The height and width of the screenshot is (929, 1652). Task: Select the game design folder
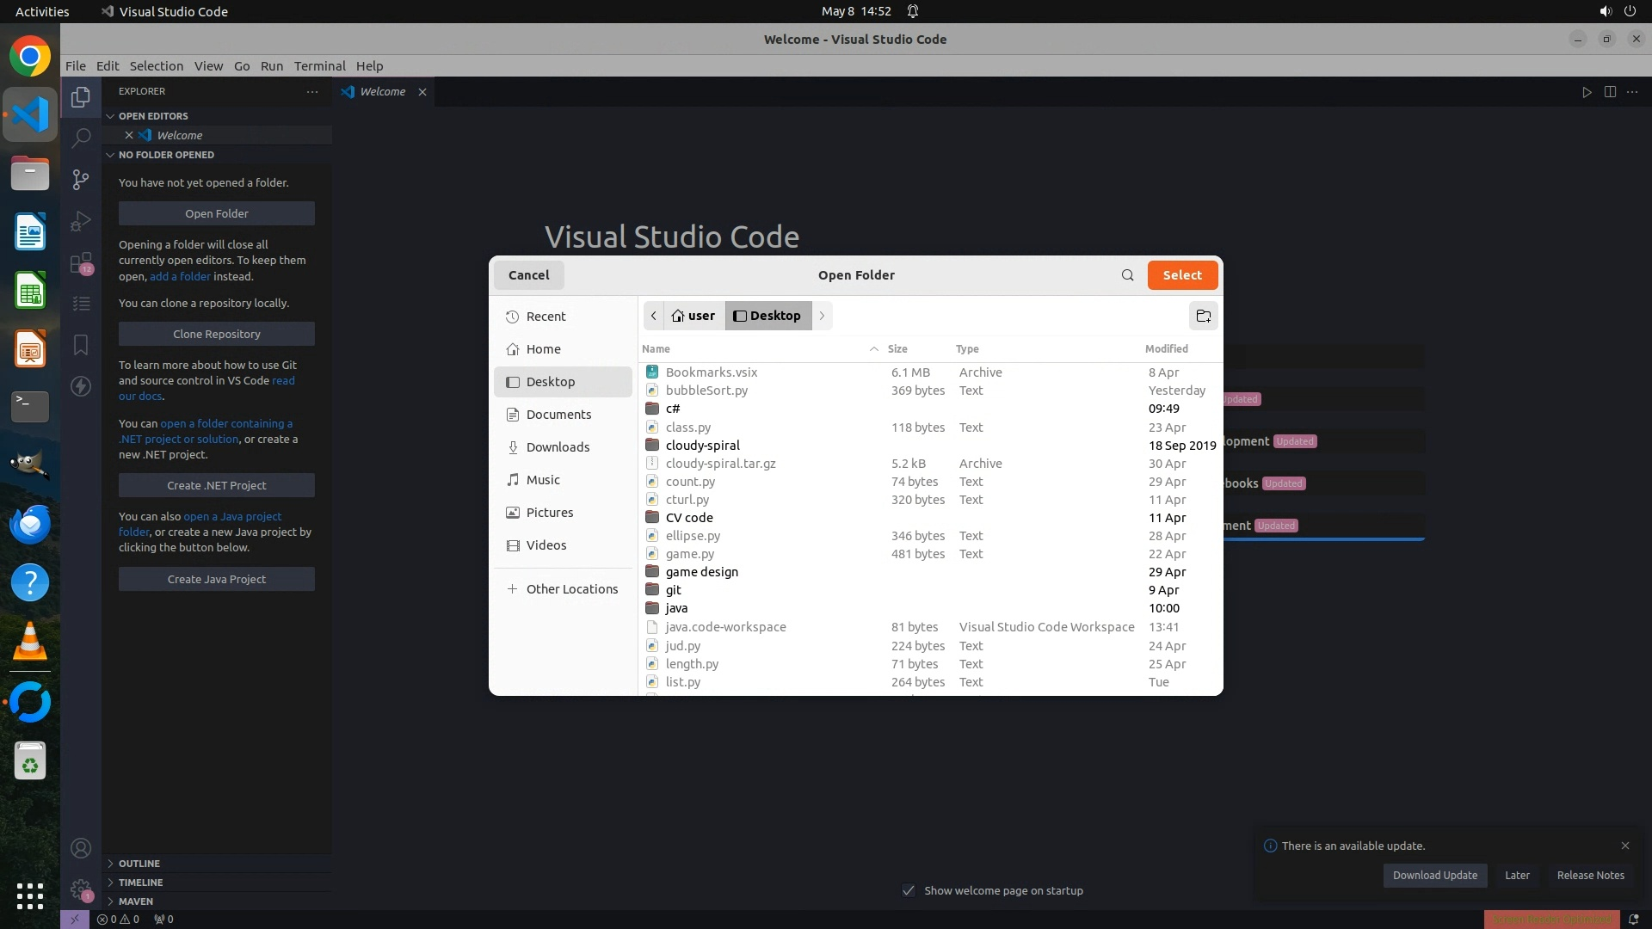(701, 572)
